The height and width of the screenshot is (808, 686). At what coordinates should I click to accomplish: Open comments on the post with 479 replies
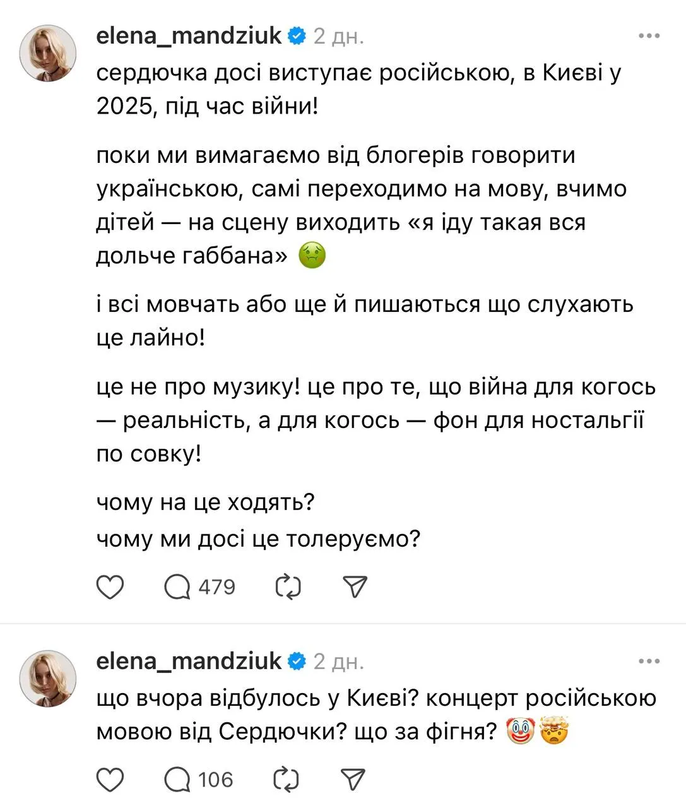click(179, 586)
